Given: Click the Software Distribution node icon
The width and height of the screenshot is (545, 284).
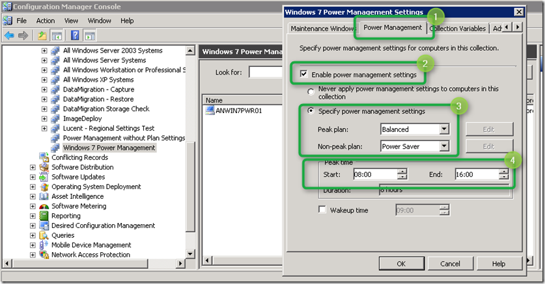Looking at the screenshot, I should click(x=44, y=167).
